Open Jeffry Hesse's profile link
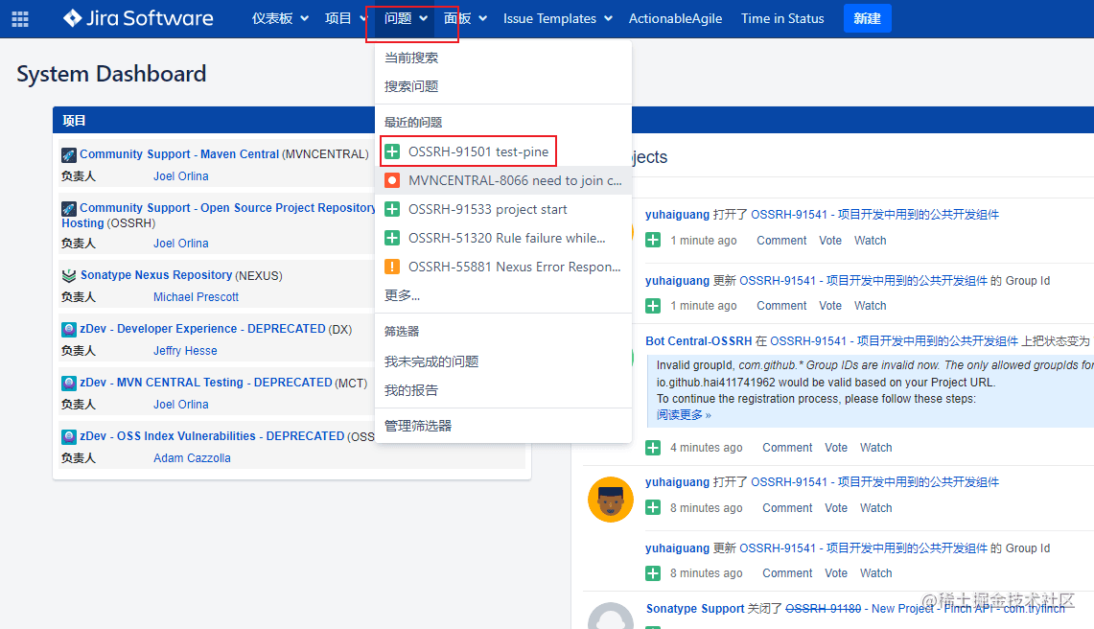1094x629 pixels. (x=186, y=351)
